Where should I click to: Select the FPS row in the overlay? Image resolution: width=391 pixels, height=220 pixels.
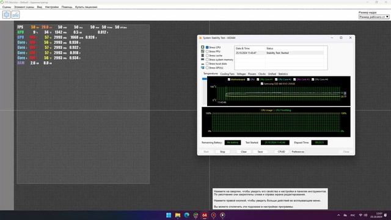[72, 27]
